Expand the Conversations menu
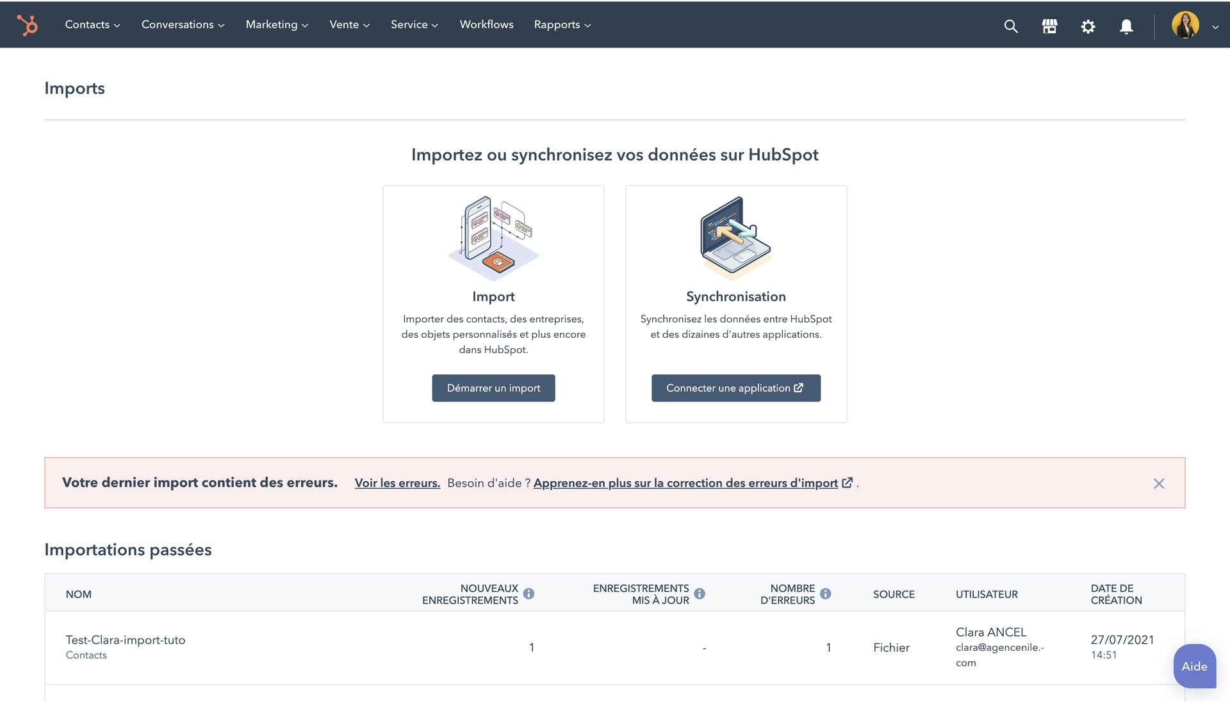1230x702 pixels. (x=183, y=24)
